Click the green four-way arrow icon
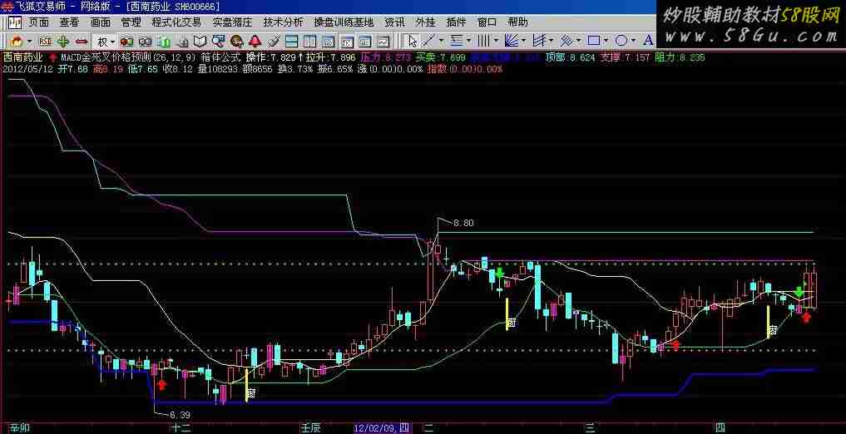The width and height of the screenshot is (846, 434). coord(63,41)
